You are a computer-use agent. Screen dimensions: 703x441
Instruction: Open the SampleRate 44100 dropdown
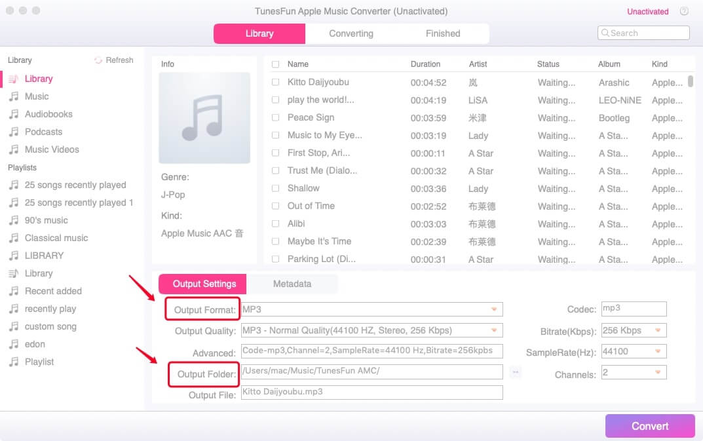coord(634,351)
